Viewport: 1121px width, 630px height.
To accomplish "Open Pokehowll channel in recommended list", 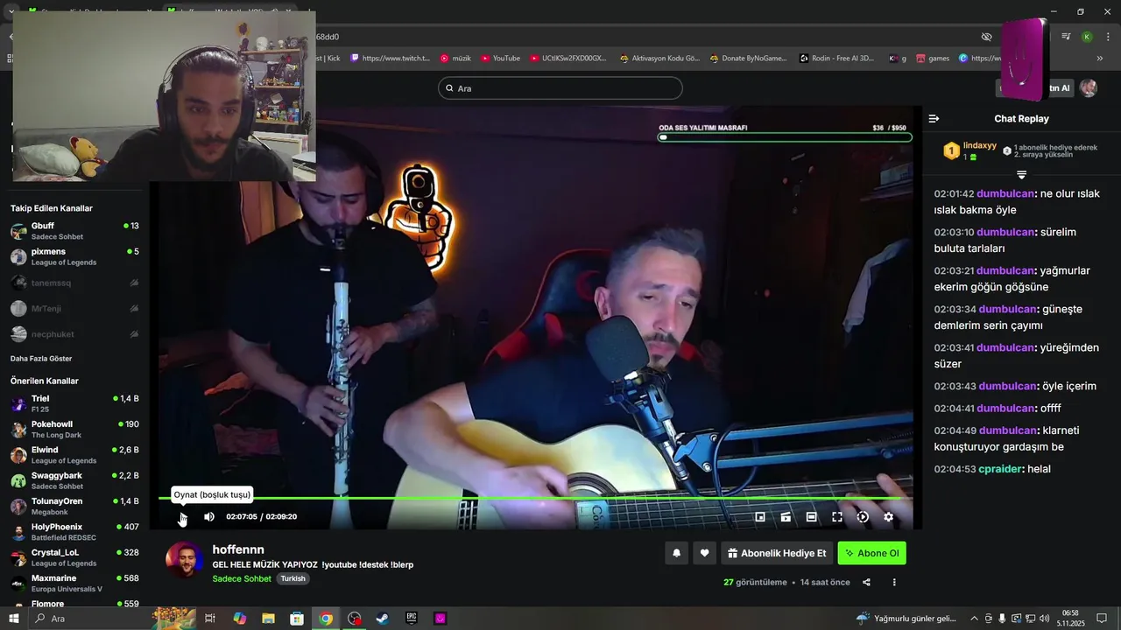I will coord(74,430).
